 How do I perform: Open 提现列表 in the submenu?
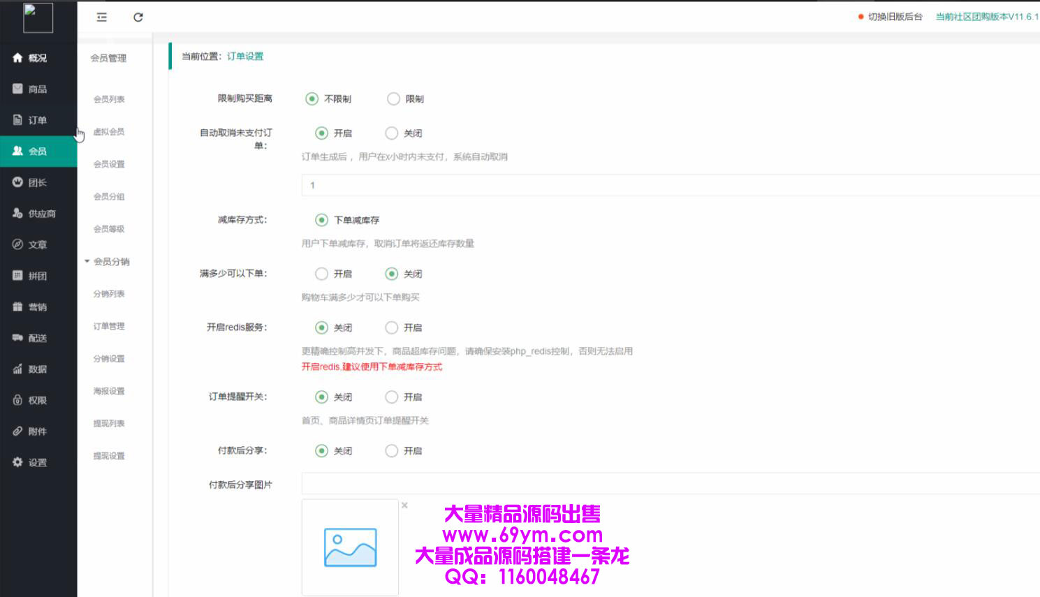click(x=109, y=424)
